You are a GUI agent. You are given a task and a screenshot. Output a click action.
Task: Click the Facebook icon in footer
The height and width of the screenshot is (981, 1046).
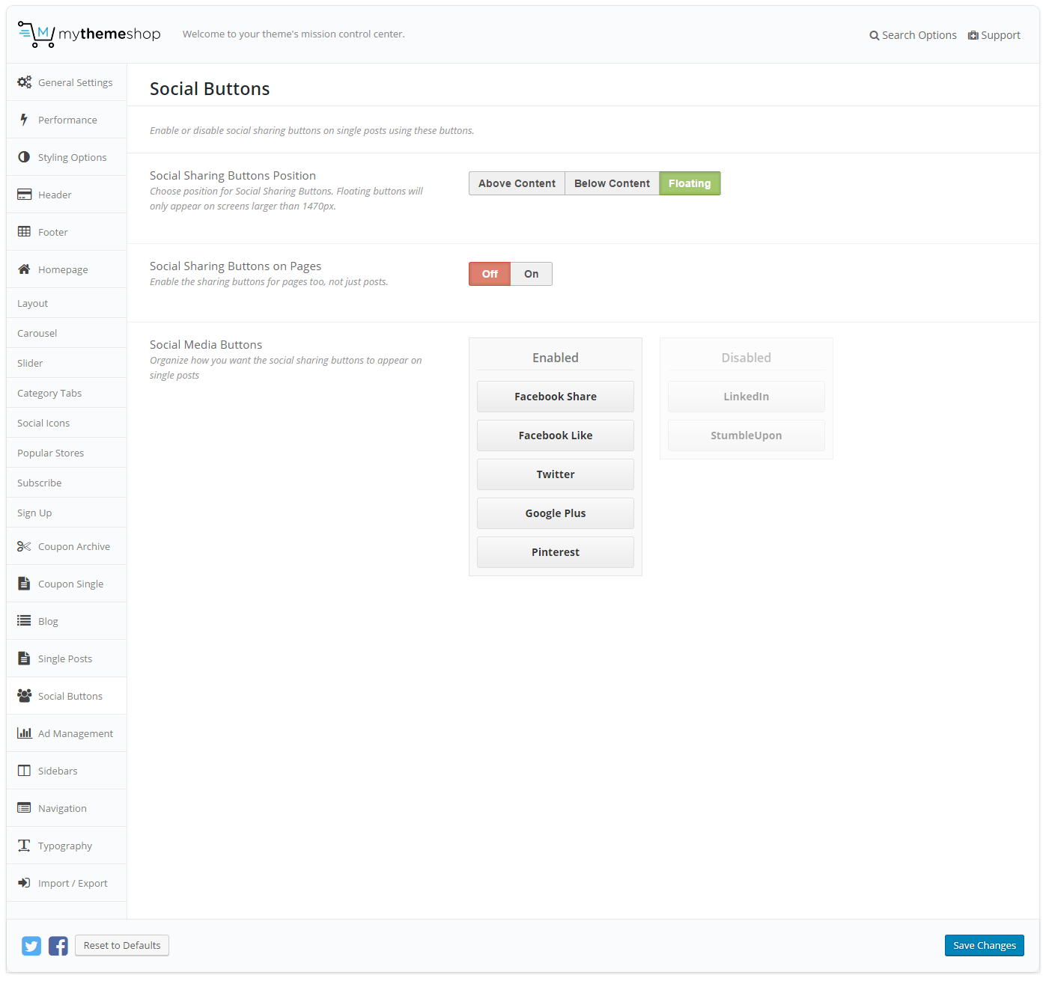[58, 946]
